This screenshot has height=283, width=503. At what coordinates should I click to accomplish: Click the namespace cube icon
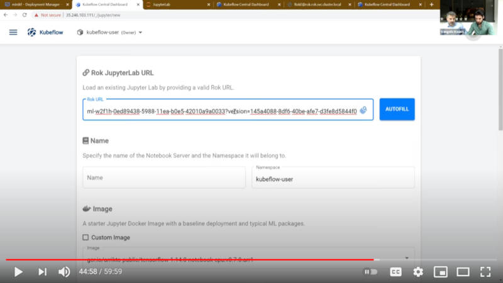pyautogui.click(x=80, y=33)
